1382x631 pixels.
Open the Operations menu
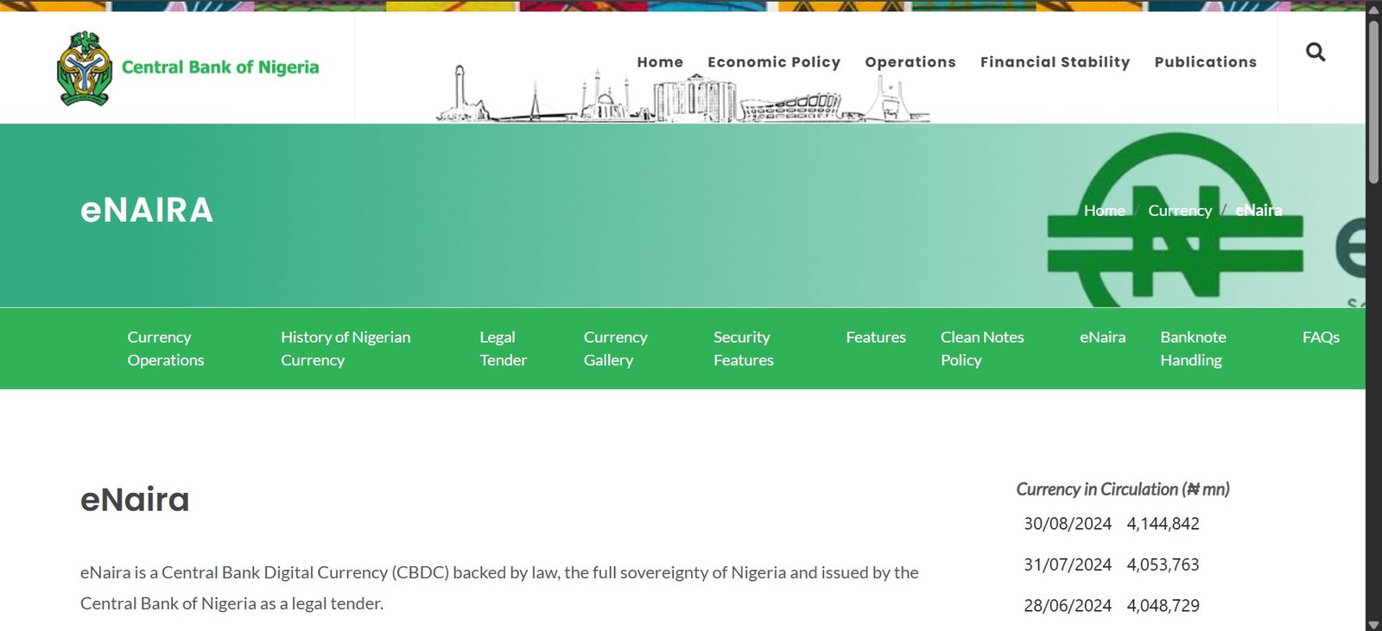click(910, 62)
